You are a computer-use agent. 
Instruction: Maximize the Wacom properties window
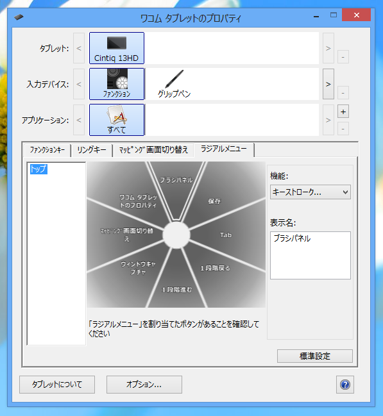[x=334, y=15]
